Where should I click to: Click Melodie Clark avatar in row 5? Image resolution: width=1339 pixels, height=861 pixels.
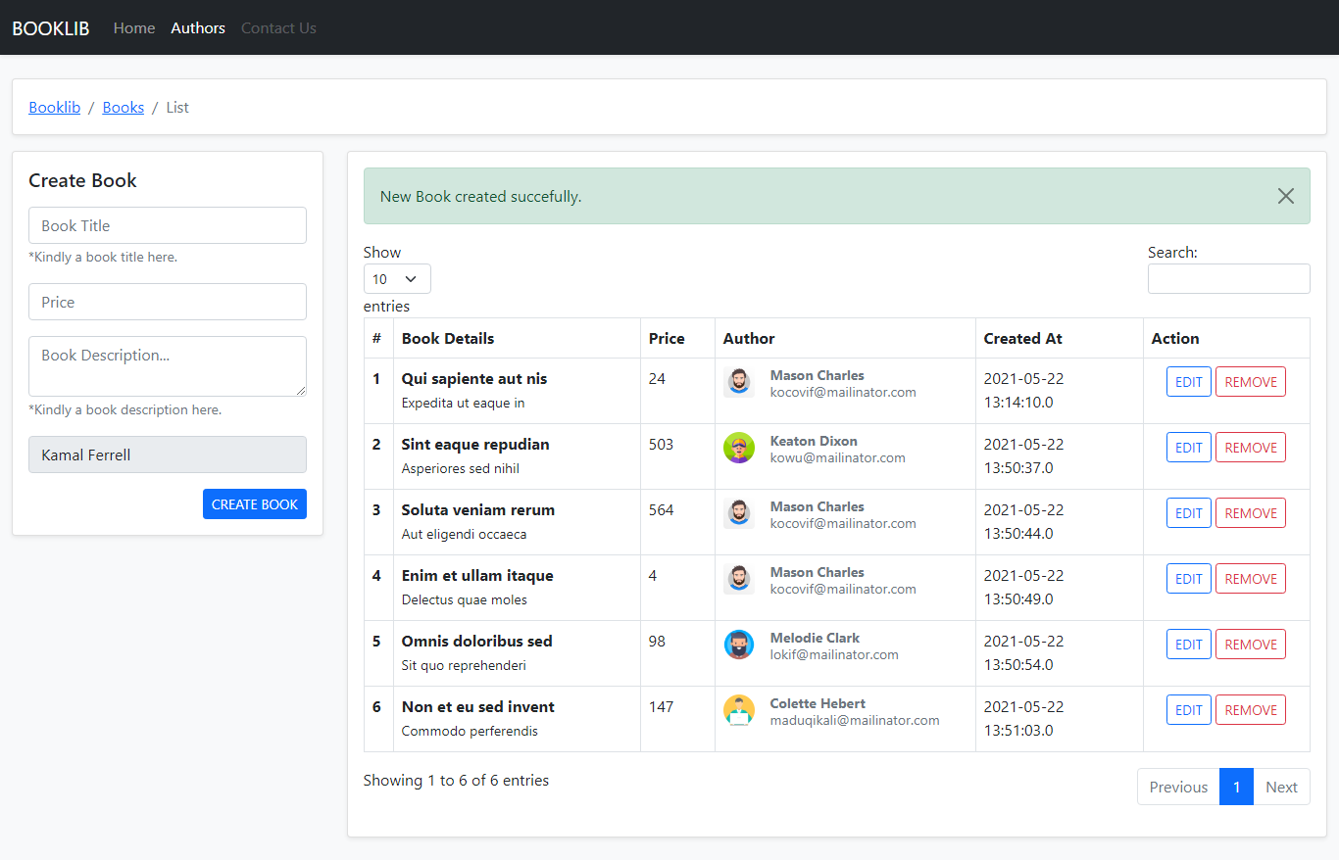(x=739, y=646)
